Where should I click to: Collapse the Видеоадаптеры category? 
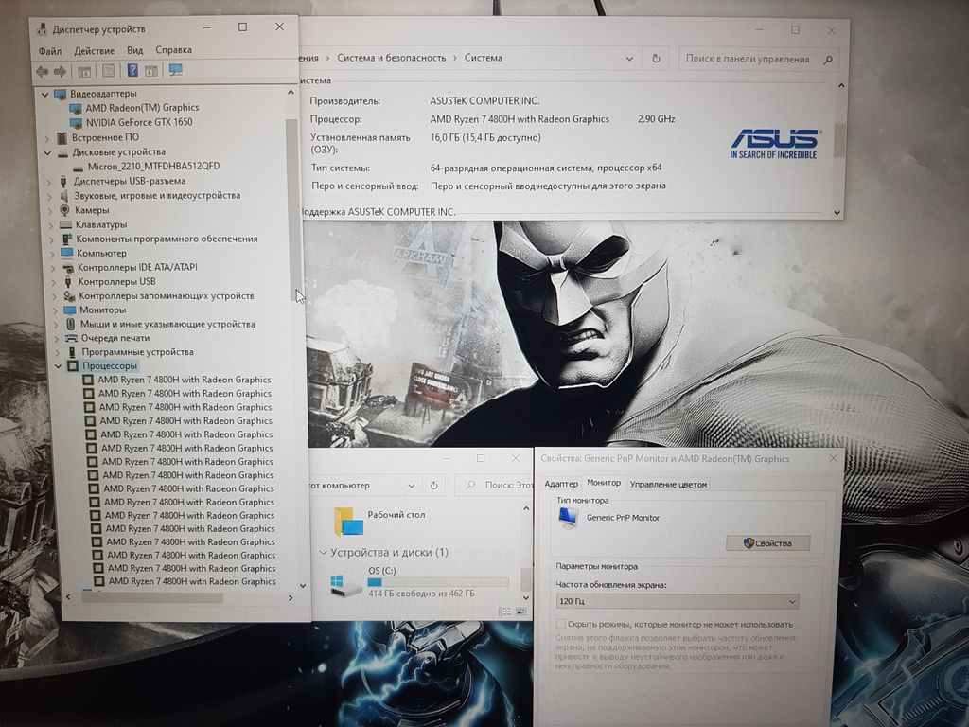(x=44, y=95)
